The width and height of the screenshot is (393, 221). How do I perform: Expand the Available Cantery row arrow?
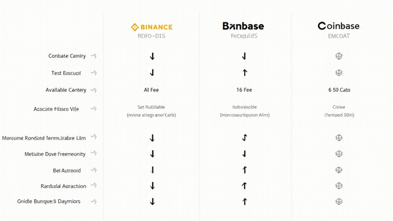pos(94,90)
